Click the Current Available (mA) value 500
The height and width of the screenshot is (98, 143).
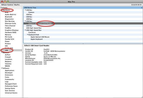coord(45,62)
